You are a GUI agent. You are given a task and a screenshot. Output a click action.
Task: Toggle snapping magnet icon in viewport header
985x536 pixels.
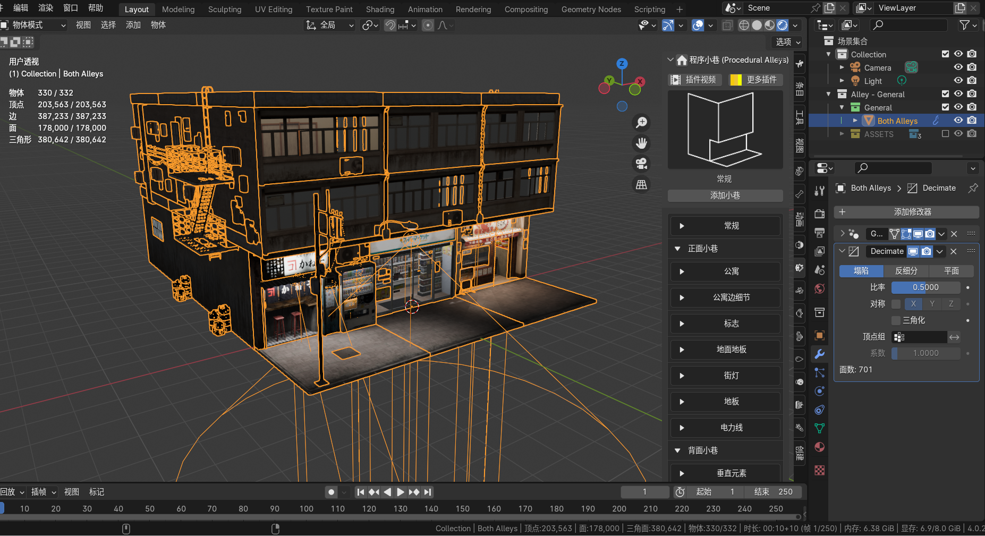pos(390,25)
